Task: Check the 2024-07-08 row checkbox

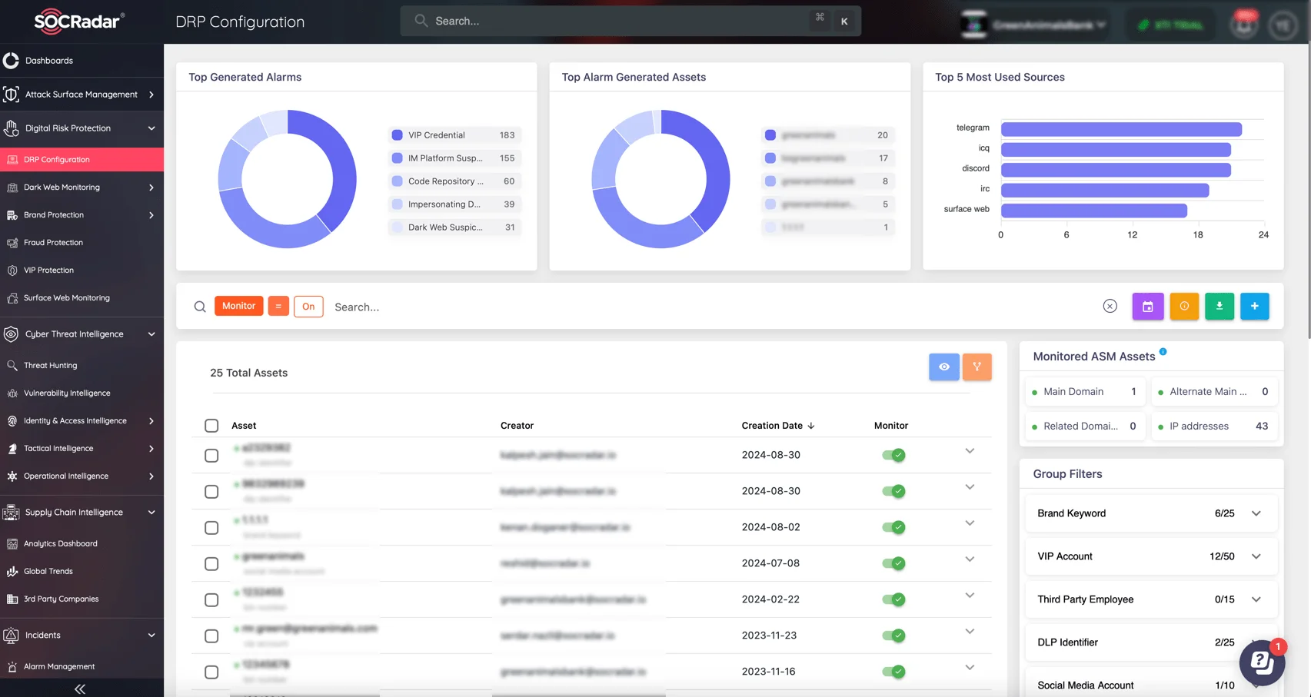Action: [x=211, y=563]
